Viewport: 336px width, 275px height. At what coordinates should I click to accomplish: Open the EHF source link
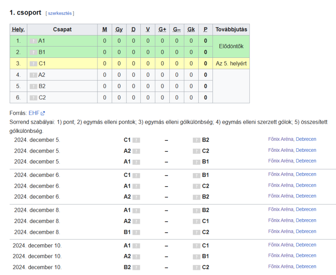34,113
